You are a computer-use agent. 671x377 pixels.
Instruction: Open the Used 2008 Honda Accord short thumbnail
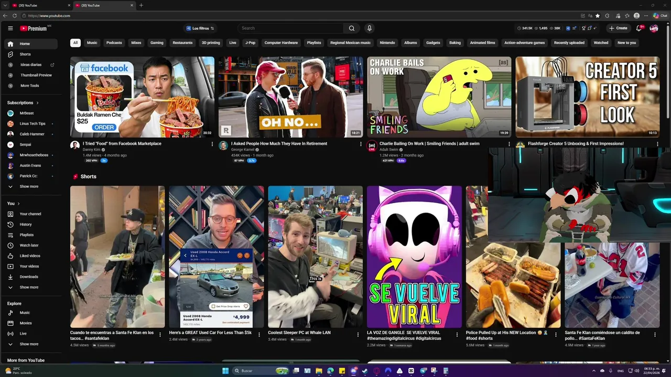point(217,257)
